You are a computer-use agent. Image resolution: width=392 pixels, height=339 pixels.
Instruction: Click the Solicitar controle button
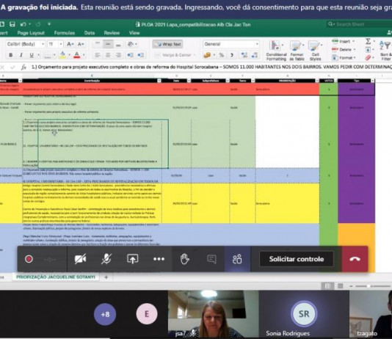coord(297,259)
